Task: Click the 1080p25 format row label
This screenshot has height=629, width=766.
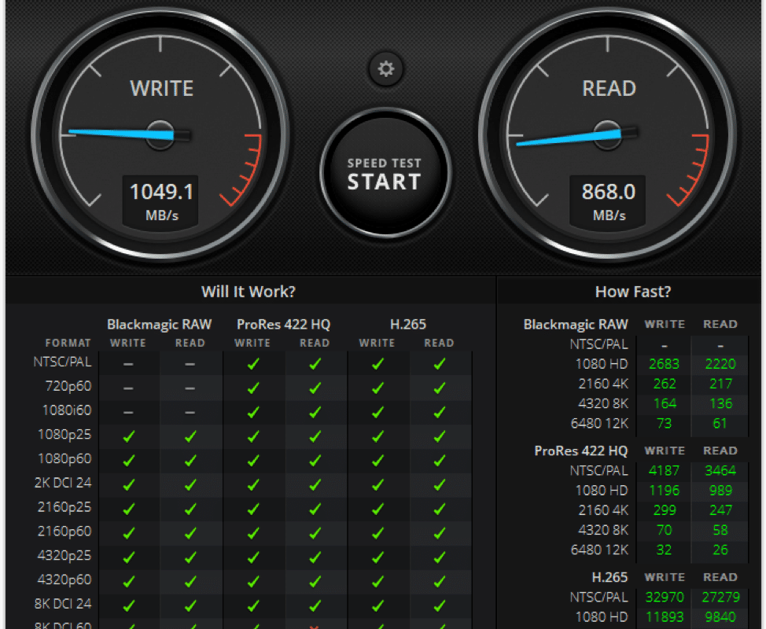Action: 64,434
